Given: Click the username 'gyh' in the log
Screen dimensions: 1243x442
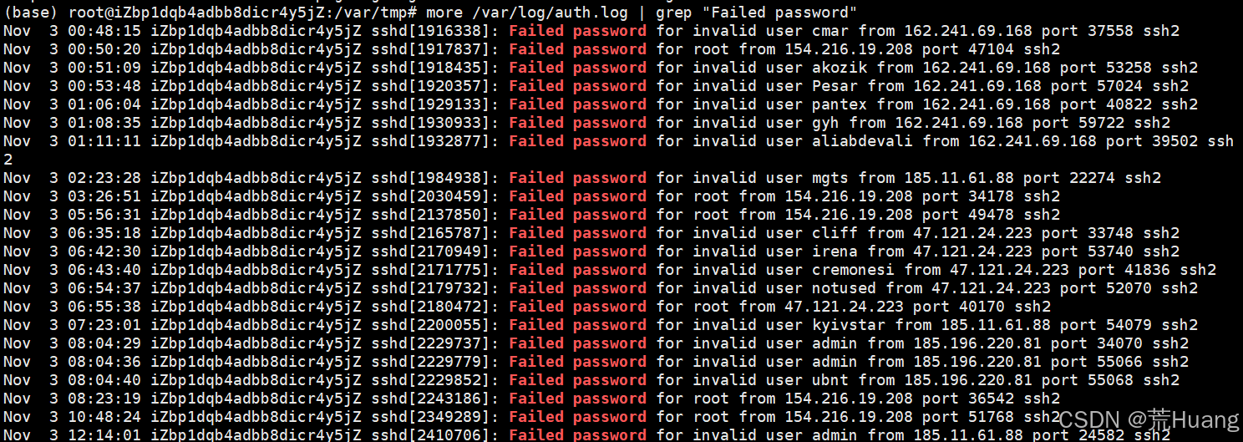Looking at the screenshot, I should pyautogui.click(x=825, y=123).
